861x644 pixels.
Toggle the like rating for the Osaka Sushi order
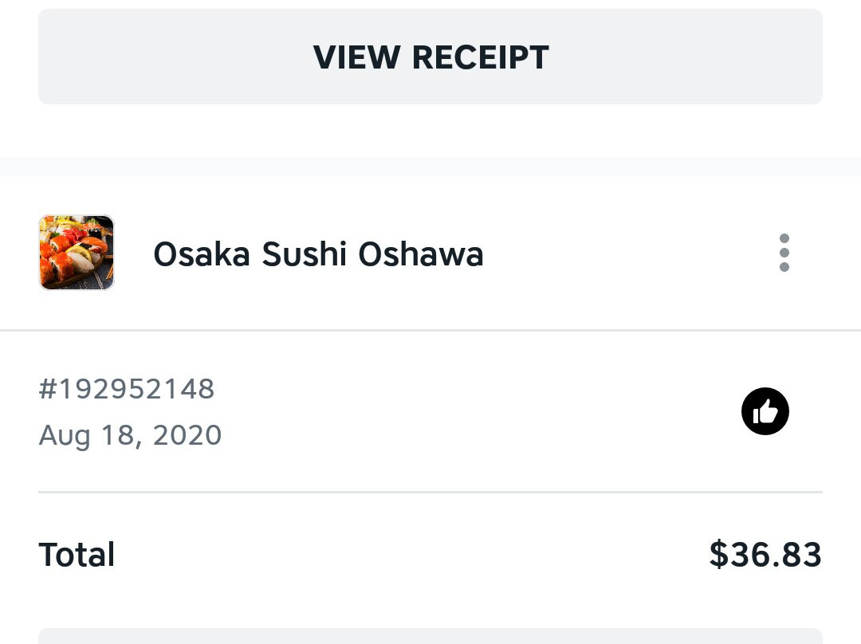coord(765,411)
